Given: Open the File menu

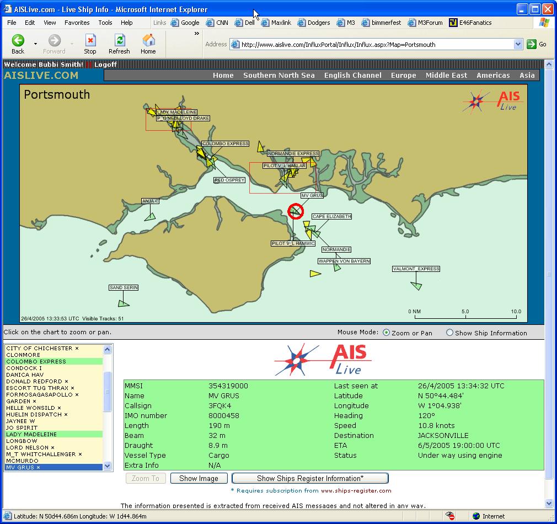Looking at the screenshot, I should point(12,23).
